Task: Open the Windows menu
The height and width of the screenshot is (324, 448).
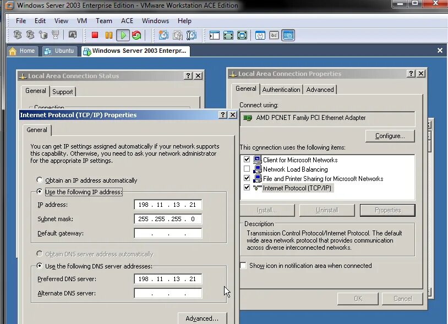Action: (155, 21)
